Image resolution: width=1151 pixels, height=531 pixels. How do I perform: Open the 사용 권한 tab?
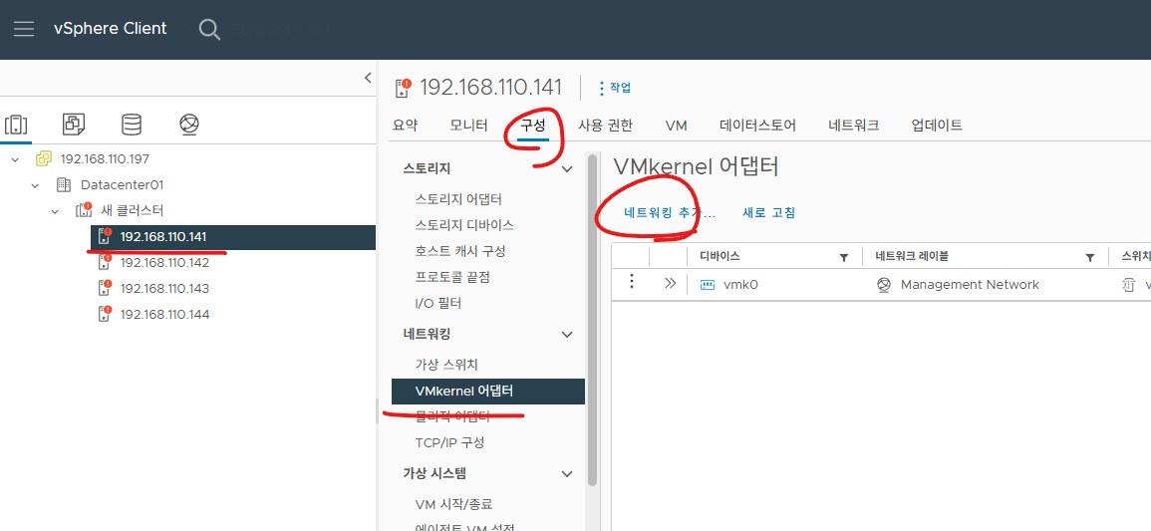[606, 126]
